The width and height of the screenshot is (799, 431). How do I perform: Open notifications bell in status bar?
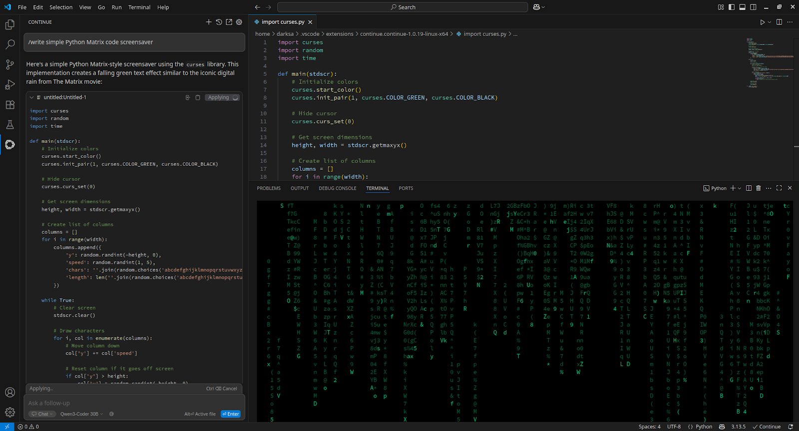[791, 427]
